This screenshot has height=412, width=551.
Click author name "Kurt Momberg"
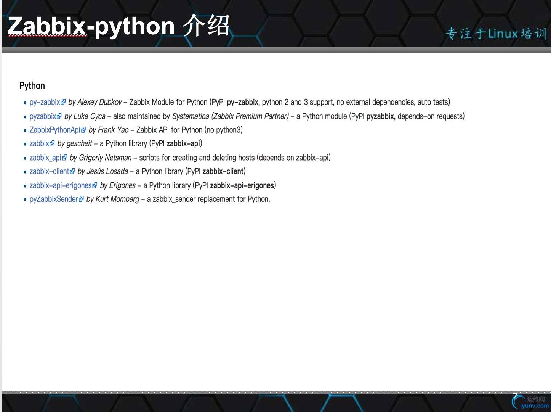117,199
